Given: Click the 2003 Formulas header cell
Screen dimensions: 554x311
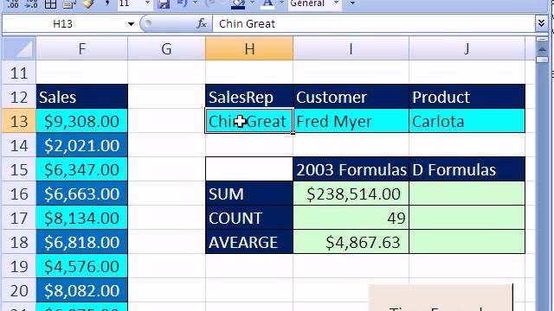Looking at the screenshot, I should coord(351,169).
